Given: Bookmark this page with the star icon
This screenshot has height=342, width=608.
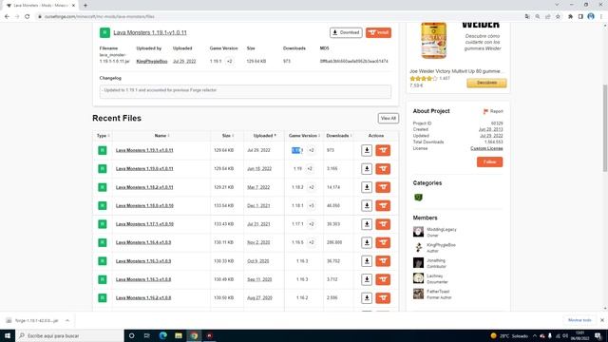Looking at the screenshot, I should pos(558,16).
